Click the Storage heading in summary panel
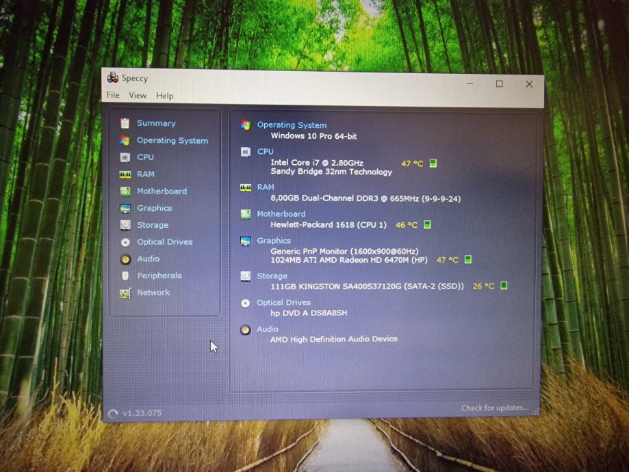 click(272, 276)
